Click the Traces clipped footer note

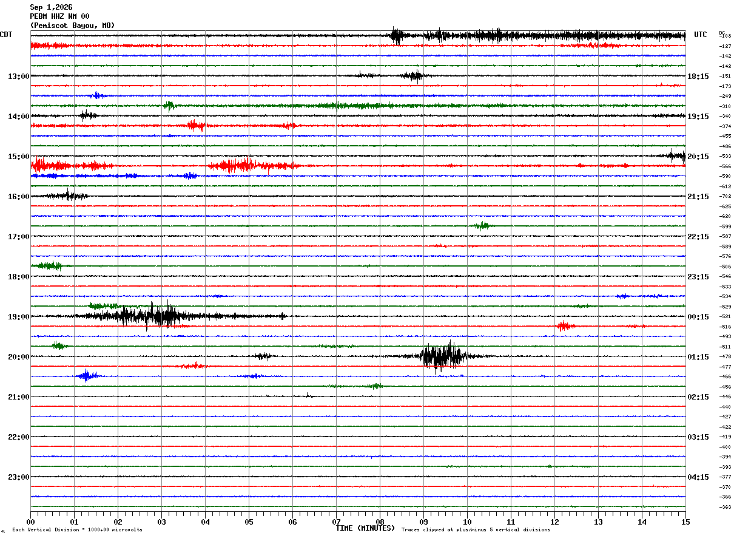476,529
